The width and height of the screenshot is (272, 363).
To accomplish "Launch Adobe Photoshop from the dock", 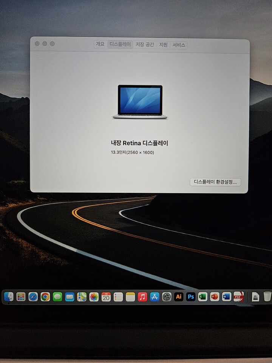I will pos(191,297).
